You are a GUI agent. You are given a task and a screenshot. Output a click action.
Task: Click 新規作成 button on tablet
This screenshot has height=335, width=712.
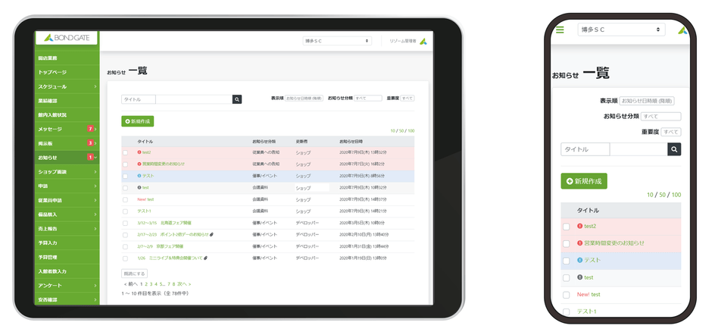pyautogui.click(x=138, y=121)
